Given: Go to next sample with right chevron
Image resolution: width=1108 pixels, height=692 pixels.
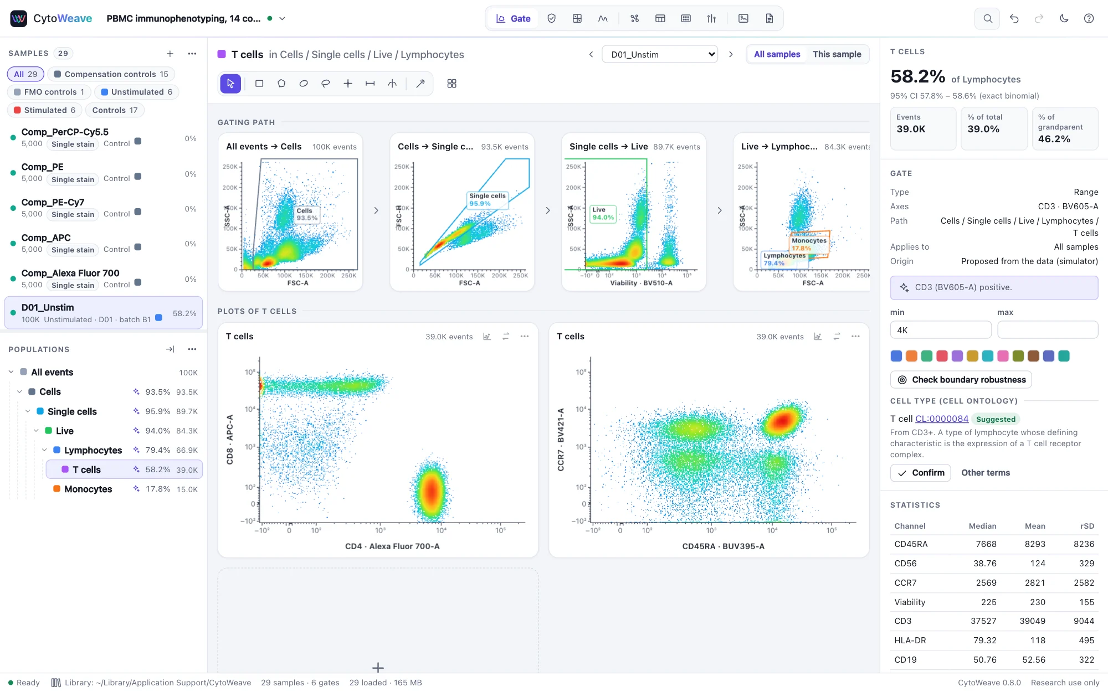Looking at the screenshot, I should (731, 54).
